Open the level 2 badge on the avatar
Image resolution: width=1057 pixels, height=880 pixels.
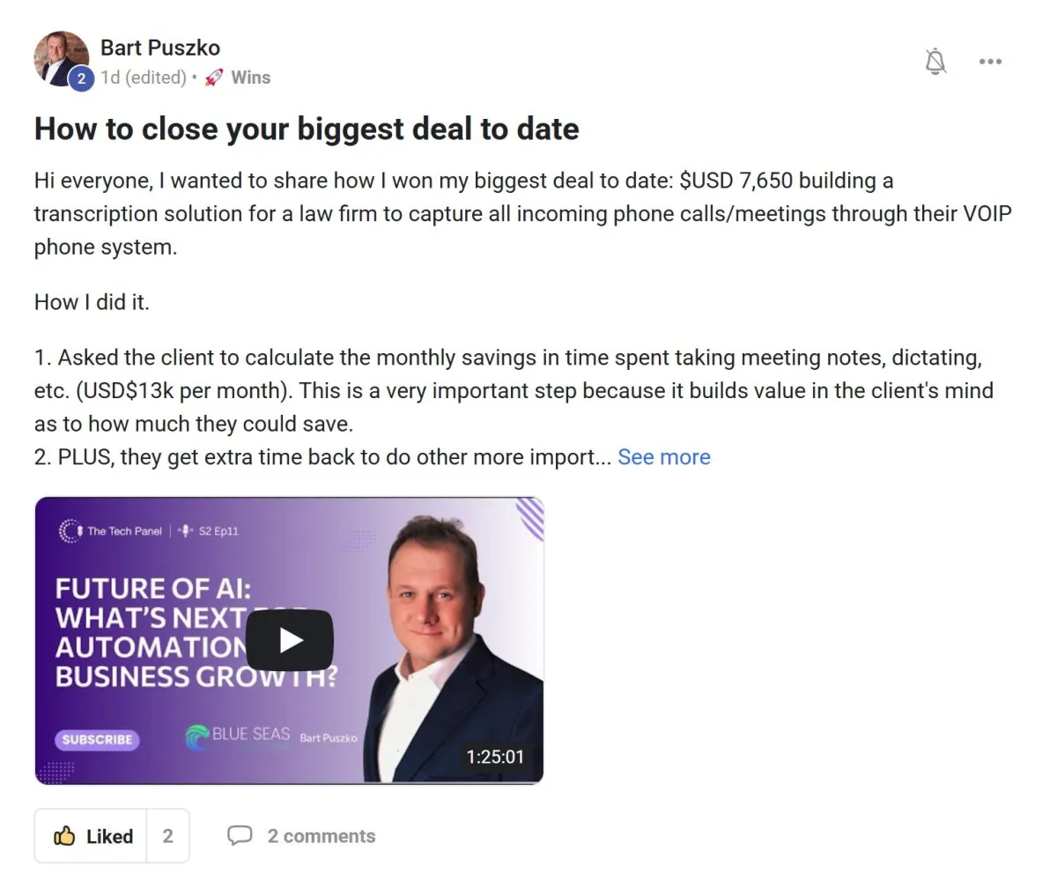tap(81, 78)
